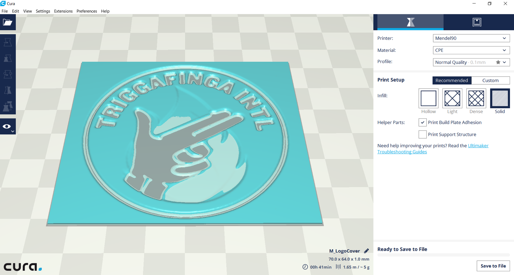
Task: Open the Extensions menu
Action: pyautogui.click(x=63, y=11)
